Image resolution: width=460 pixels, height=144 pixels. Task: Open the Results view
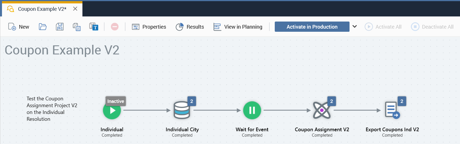click(x=190, y=27)
